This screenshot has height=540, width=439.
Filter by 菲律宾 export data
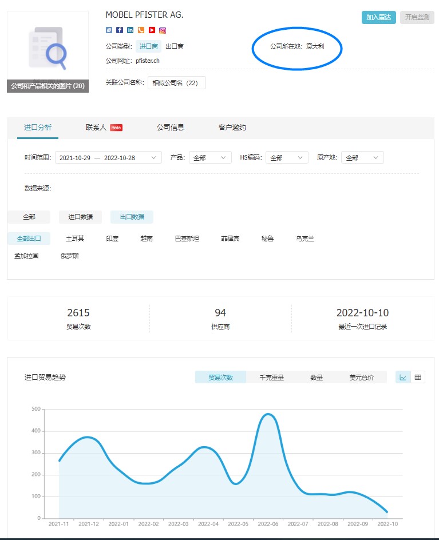(230, 239)
